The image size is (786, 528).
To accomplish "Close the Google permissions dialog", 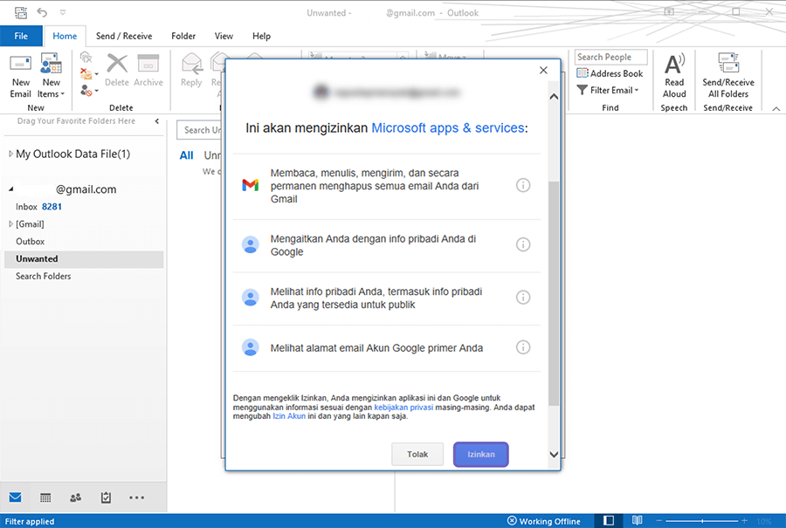I will [x=543, y=71].
